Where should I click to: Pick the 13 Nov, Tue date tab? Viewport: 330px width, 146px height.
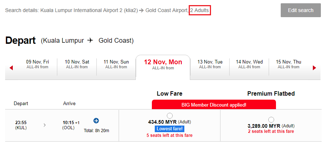coord(210,64)
